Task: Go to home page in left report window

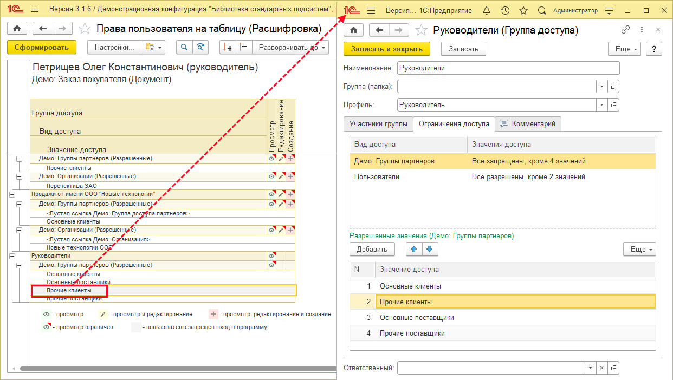Action: [x=17, y=29]
